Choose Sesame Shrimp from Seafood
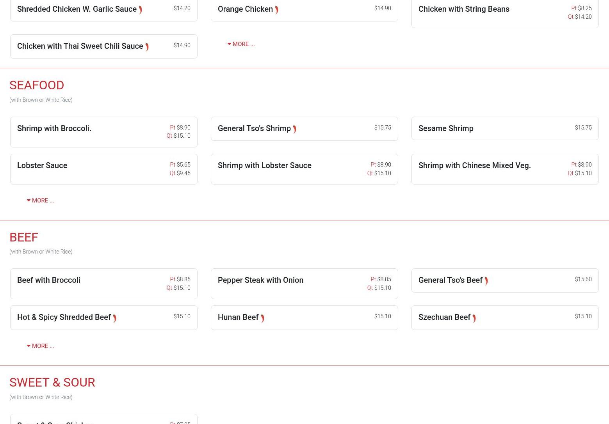This screenshot has width=609, height=424. [505, 128]
